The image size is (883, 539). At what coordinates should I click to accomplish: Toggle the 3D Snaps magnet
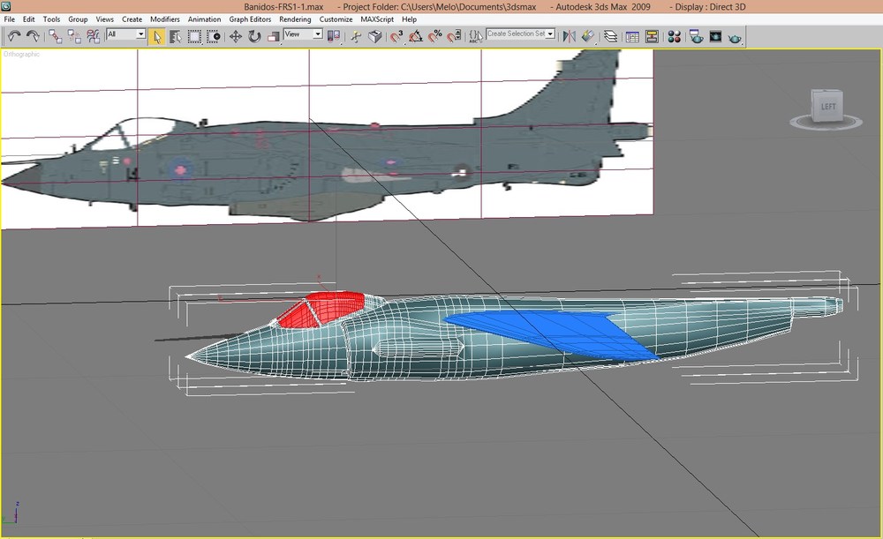click(x=397, y=37)
